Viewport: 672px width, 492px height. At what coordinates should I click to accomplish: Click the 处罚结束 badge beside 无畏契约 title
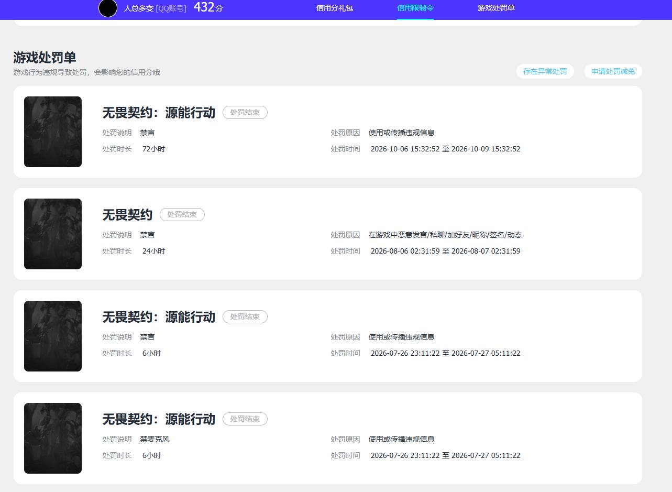pos(182,215)
